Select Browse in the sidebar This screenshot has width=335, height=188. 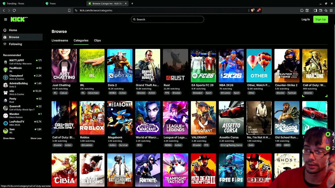pyautogui.click(x=22, y=37)
